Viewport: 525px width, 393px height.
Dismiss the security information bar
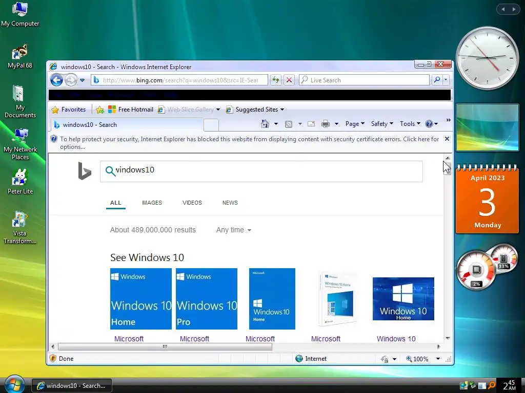(447, 139)
